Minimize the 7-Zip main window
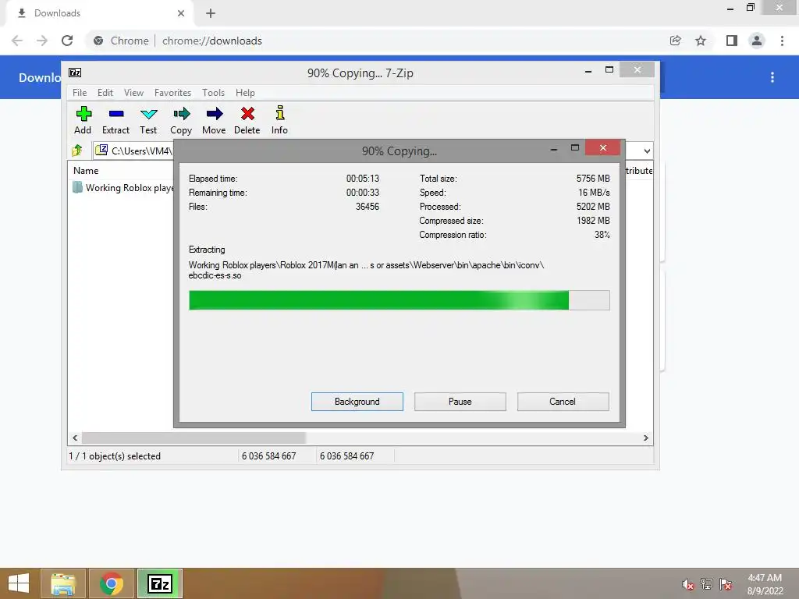This screenshot has width=799, height=599. pyautogui.click(x=588, y=70)
